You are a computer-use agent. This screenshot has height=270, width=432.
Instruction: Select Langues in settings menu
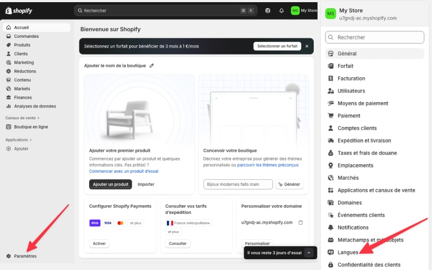pos(348,252)
